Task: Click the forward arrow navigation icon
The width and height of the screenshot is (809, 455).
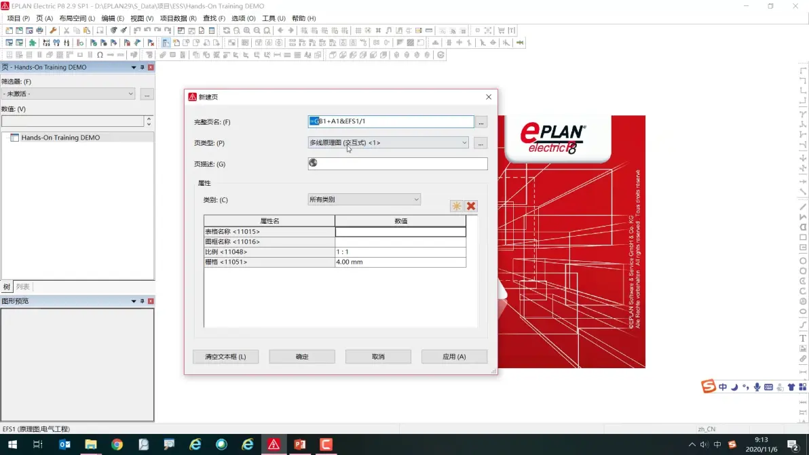Action: click(x=291, y=31)
